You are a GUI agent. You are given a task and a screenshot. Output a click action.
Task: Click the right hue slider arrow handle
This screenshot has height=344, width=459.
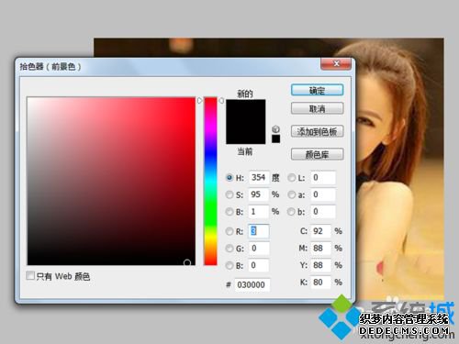(221, 100)
